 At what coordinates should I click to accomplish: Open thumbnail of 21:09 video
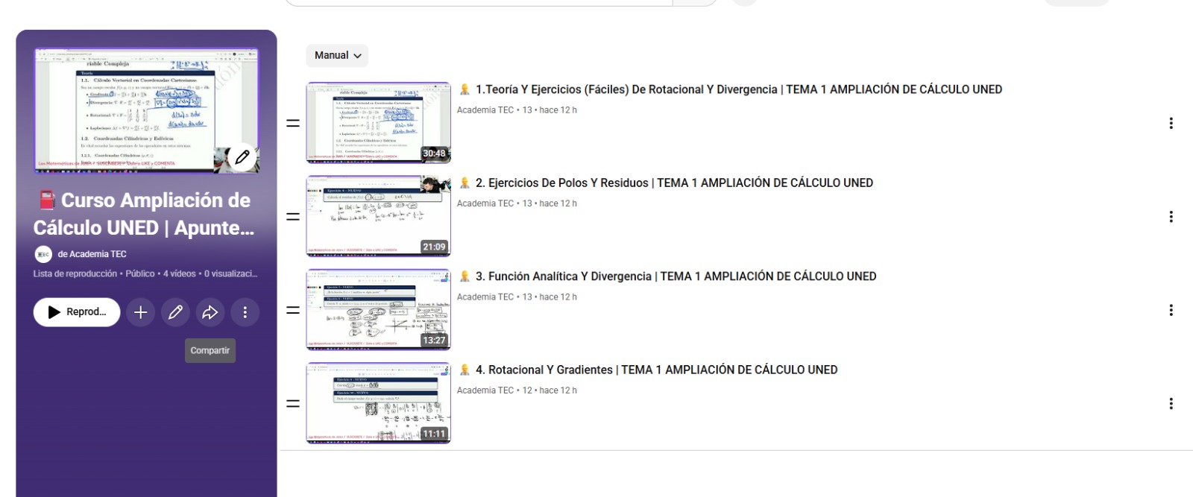coord(379,216)
